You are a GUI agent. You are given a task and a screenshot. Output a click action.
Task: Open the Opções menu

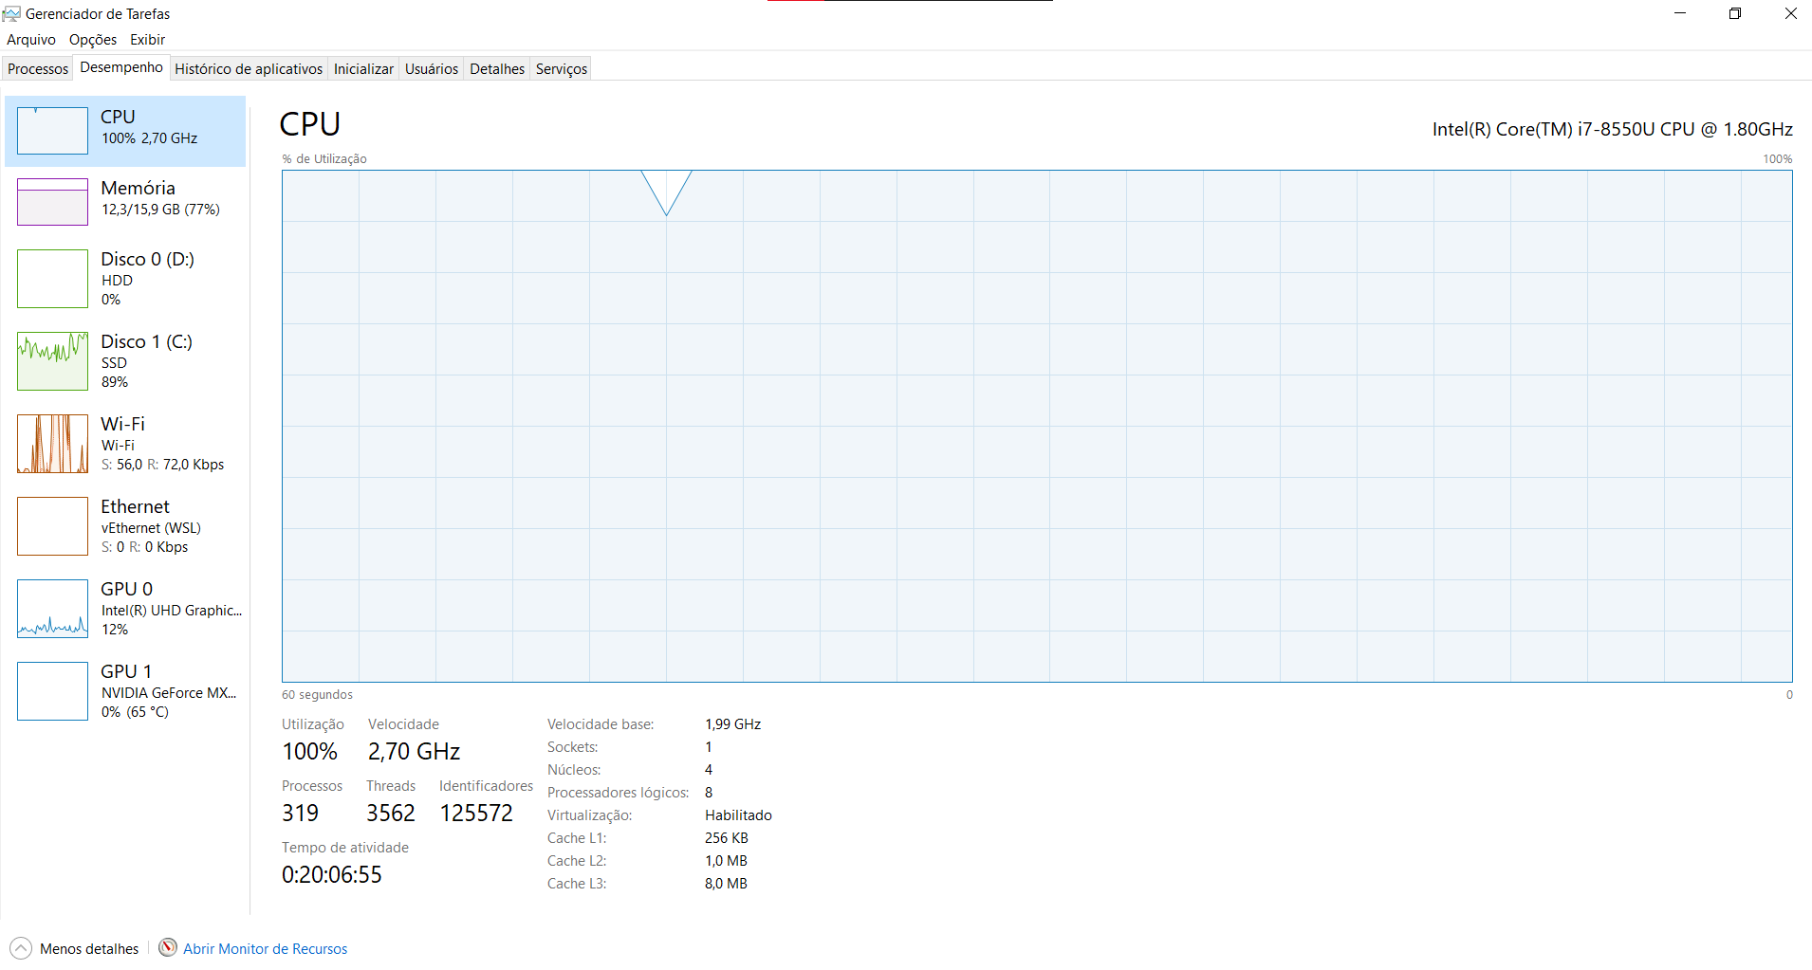coord(93,40)
